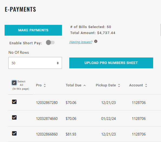
Task: Click Make Payments button
Action: click(x=33, y=30)
